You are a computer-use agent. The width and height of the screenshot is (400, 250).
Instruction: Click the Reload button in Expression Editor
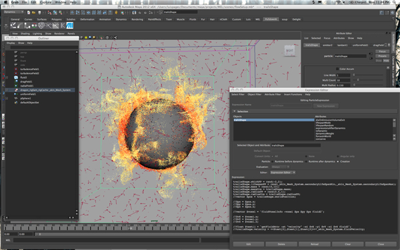[315, 244]
